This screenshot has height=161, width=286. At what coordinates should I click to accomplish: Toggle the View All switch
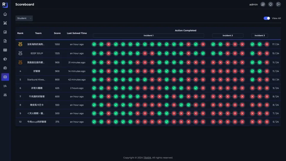[x=267, y=18]
